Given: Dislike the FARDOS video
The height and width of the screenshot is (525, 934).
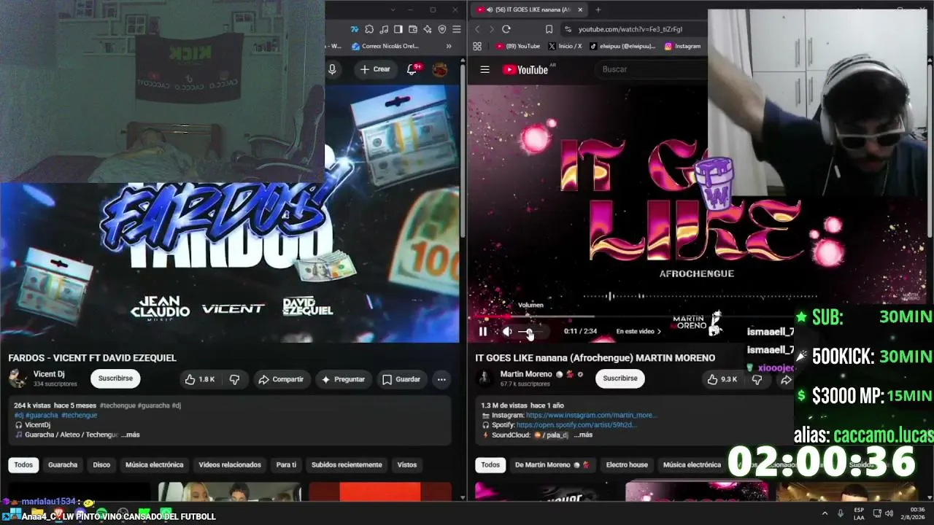Looking at the screenshot, I should 234,379.
